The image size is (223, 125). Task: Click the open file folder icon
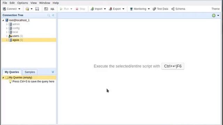(x=27, y=9)
